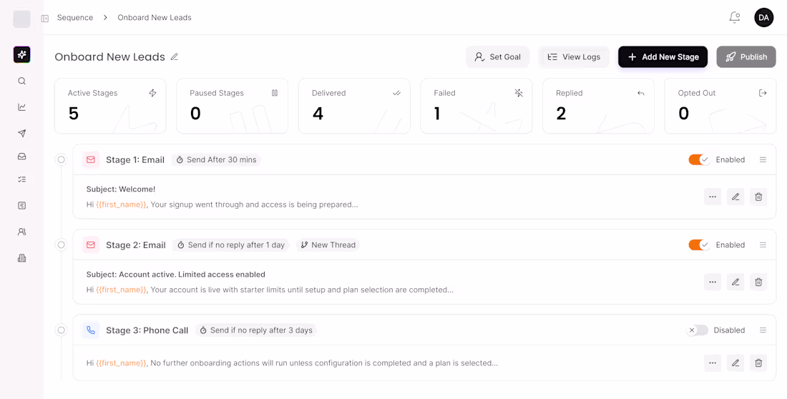This screenshot has height=399, width=787.
Task: Select the Stage 1 timeline circle marker
Action: coord(62,160)
